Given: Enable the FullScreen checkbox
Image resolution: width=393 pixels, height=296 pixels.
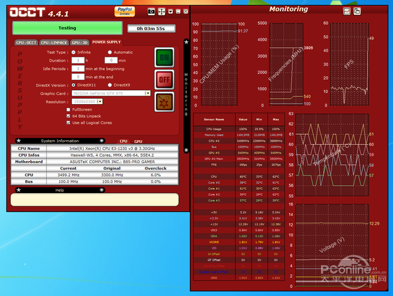Looking at the screenshot, I should [x=68, y=109].
